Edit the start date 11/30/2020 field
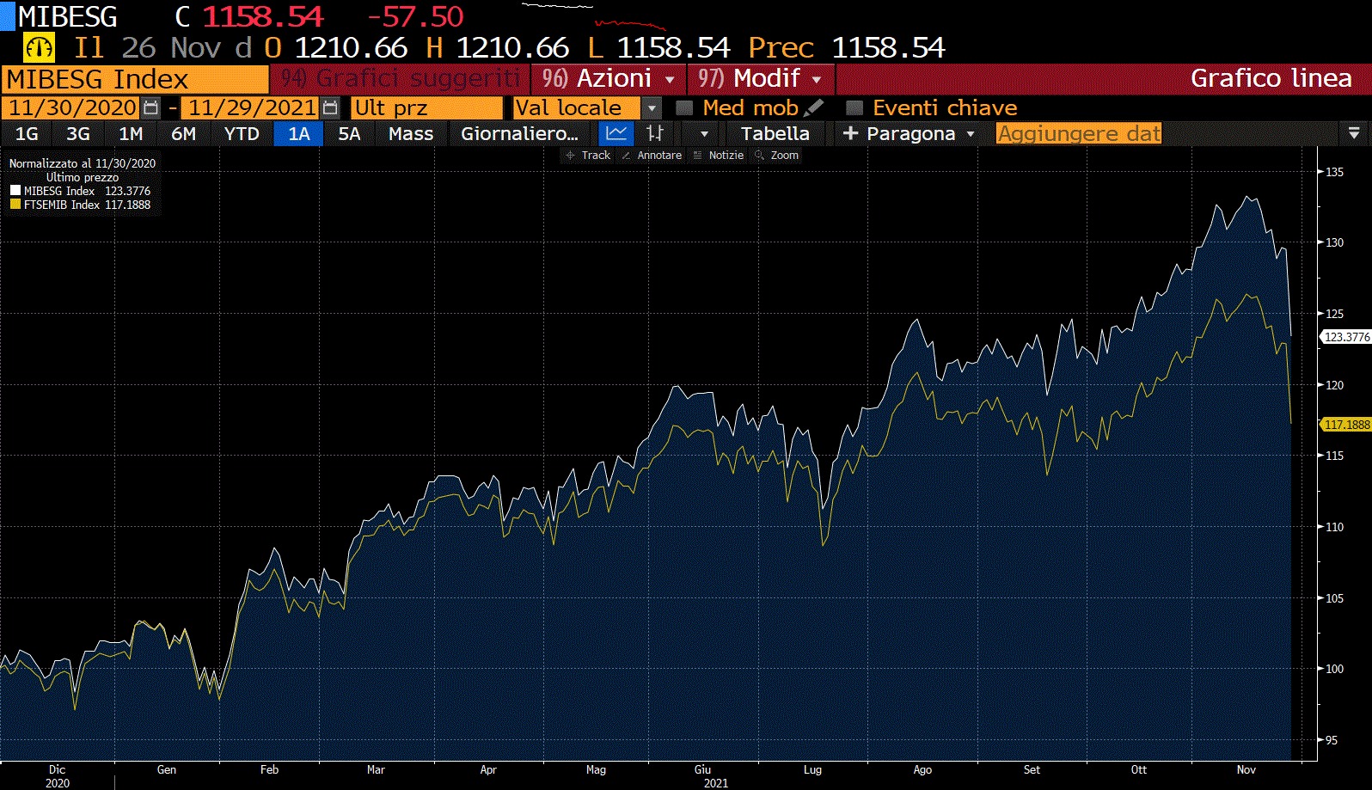The height and width of the screenshot is (790, 1372). click(71, 107)
